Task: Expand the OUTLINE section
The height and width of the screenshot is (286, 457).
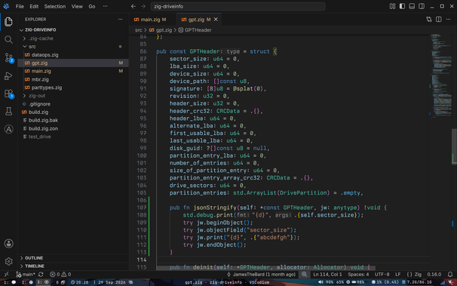Action: pos(73,258)
